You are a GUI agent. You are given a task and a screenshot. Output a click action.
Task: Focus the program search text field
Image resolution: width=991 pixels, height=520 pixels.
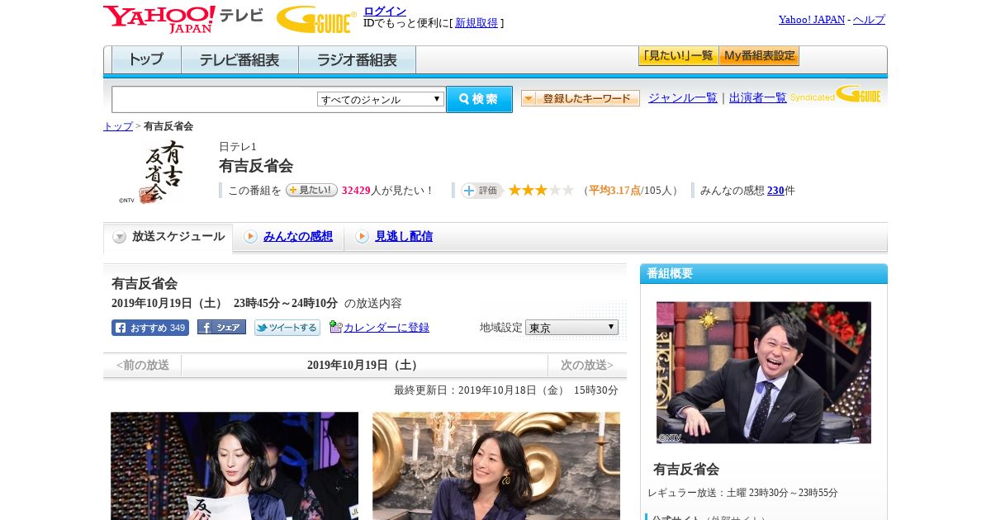click(x=215, y=99)
